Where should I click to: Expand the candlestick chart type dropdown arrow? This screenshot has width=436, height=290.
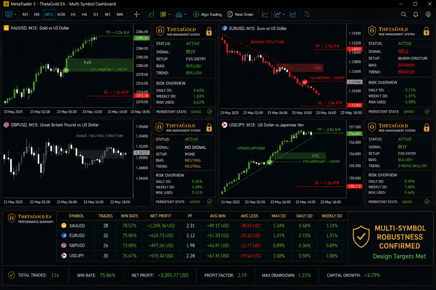click(x=169, y=14)
